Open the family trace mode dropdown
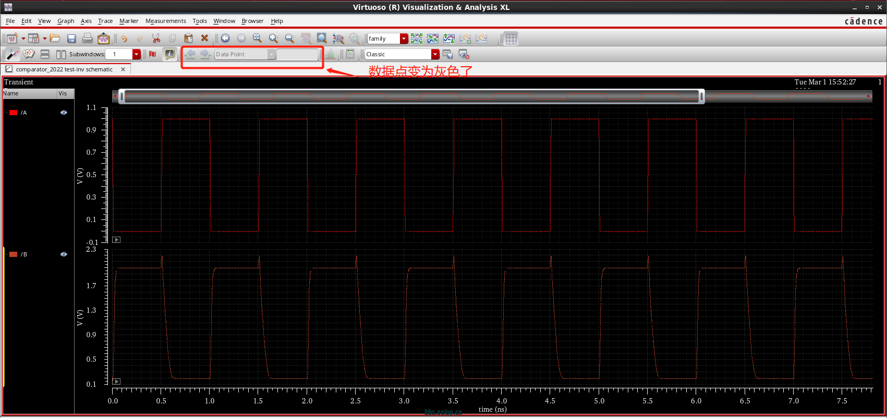Screen dimensions: 887x418 point(404,39)
